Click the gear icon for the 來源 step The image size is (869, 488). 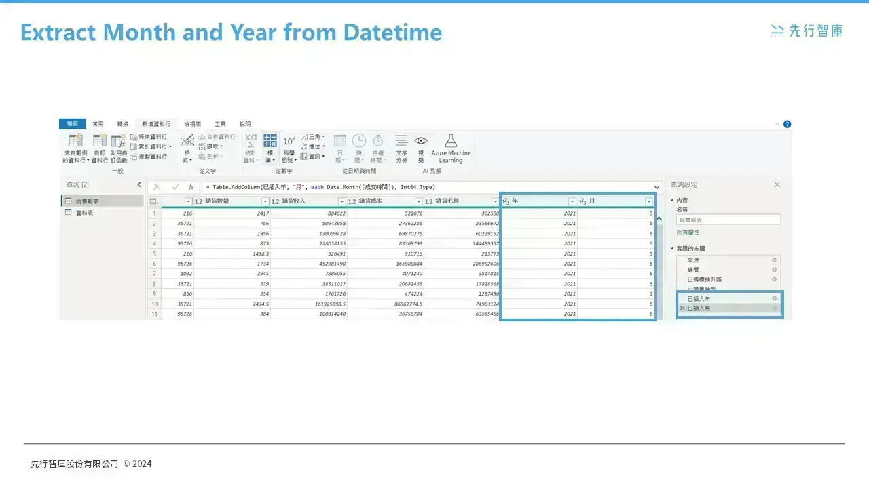point(774,260)
